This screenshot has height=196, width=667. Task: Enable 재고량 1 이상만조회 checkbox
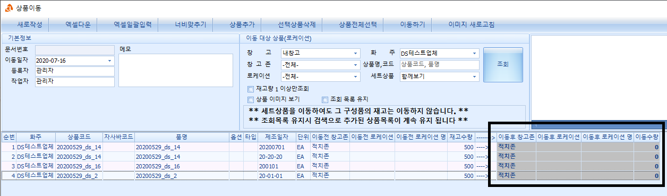(x=251, y=89)
